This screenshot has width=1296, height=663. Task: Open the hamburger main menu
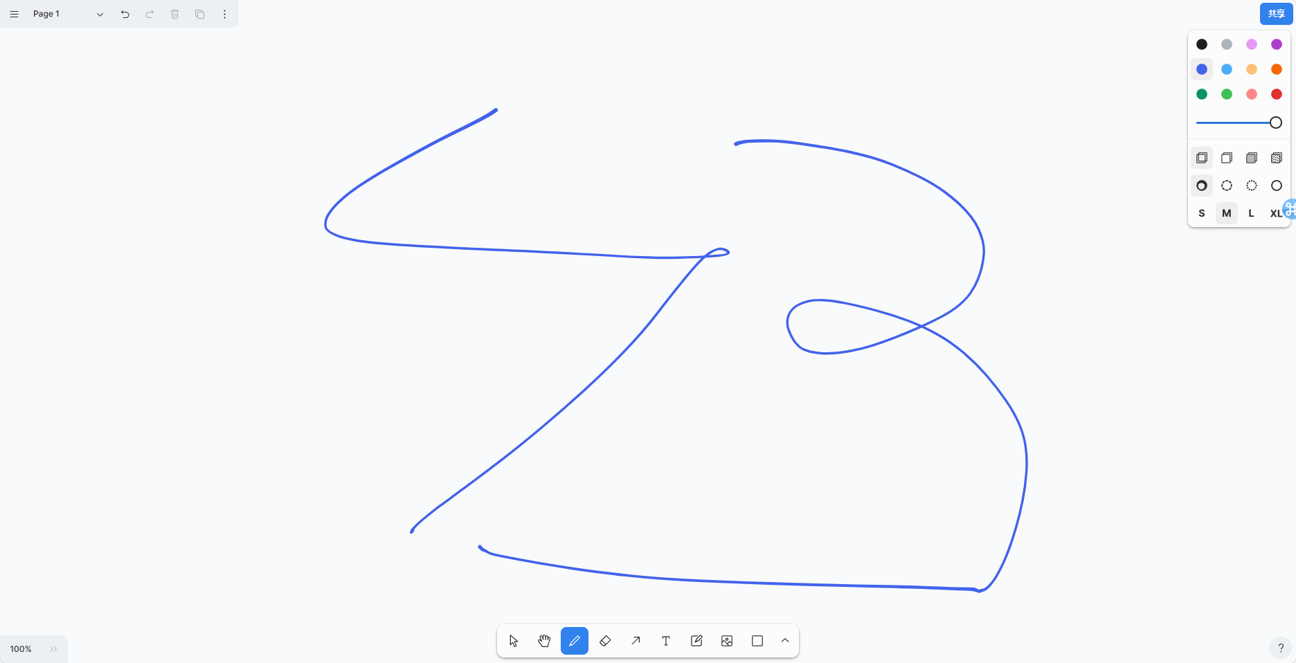tap(14, 14)
